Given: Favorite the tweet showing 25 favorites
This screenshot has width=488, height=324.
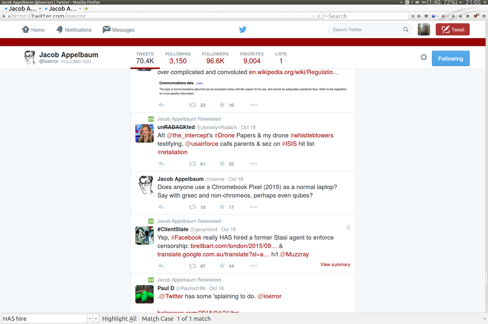Looking at the screenshot, I should pyautogui.click(x=222, y=164).
